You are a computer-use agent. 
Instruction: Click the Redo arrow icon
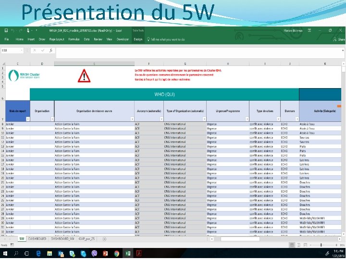tap(21, 30)
